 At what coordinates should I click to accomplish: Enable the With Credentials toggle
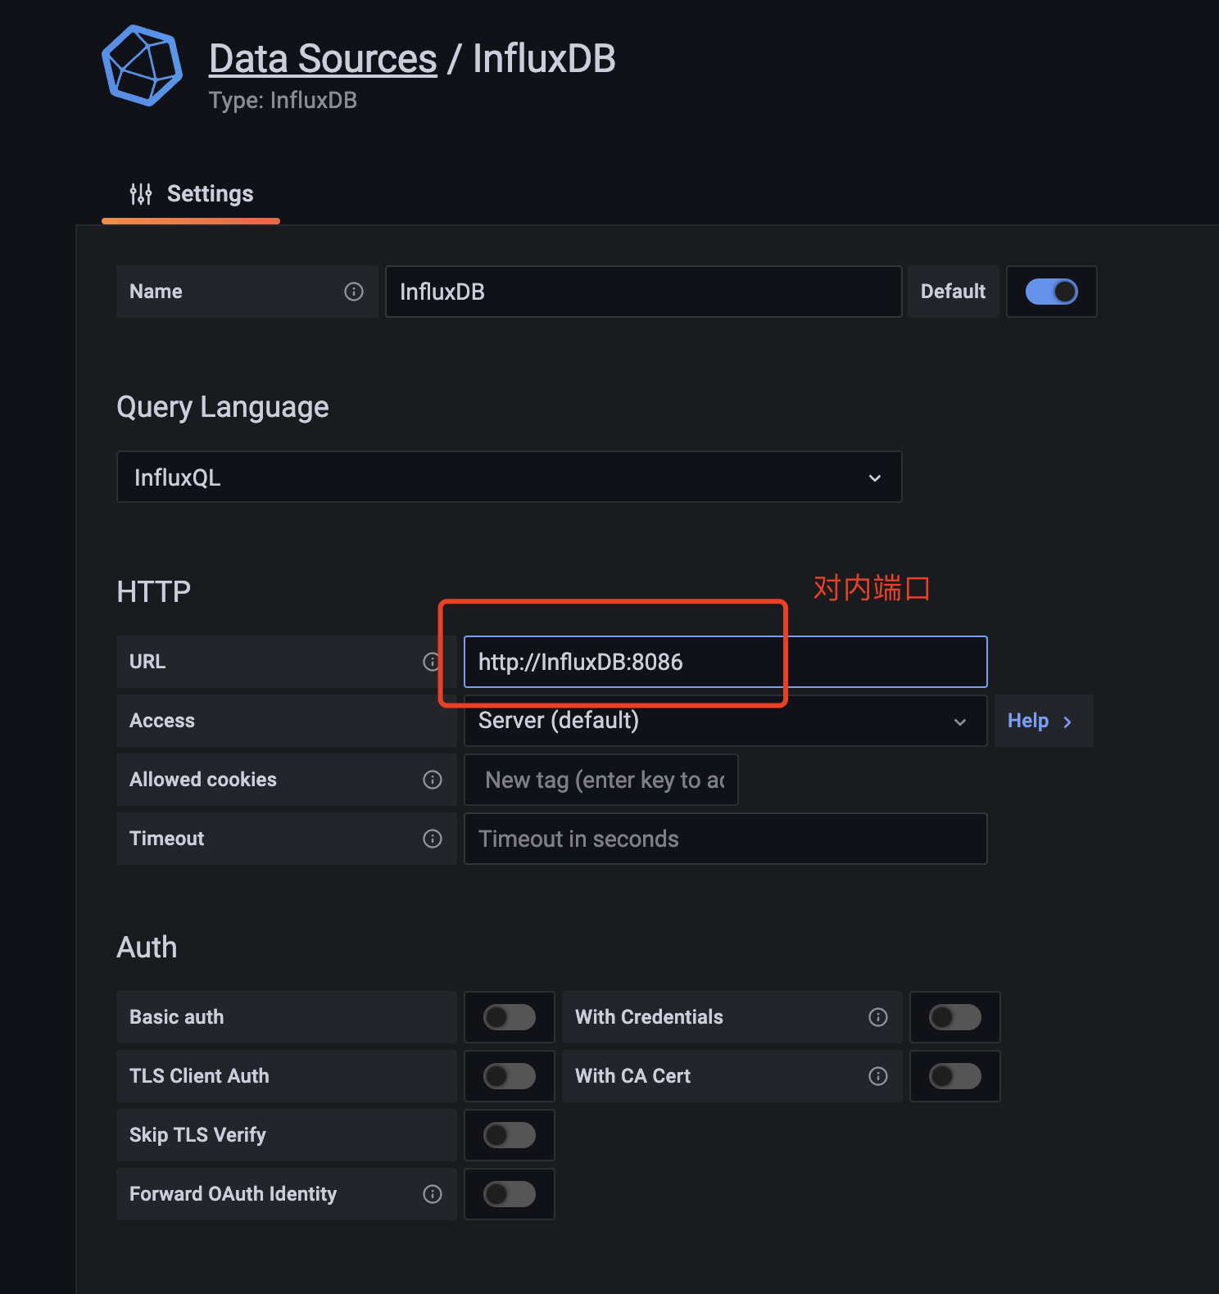click(x=955, y=1017)
